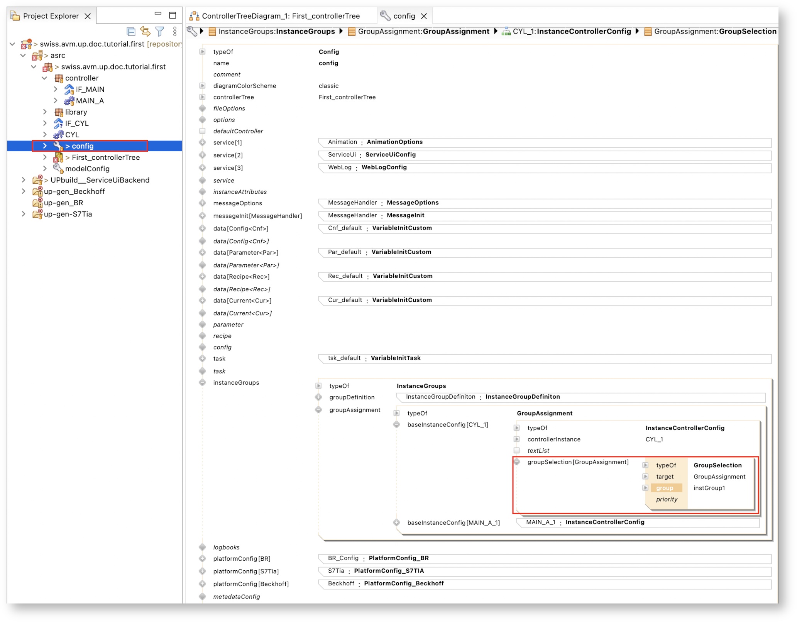This screenshot has height=622, width=797.
Task: Click diamond marker beside metadataConfig
Action: [202, 596]
